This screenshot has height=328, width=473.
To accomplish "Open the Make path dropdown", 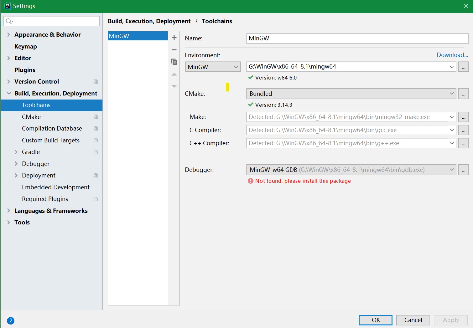I will click(452, 117).
